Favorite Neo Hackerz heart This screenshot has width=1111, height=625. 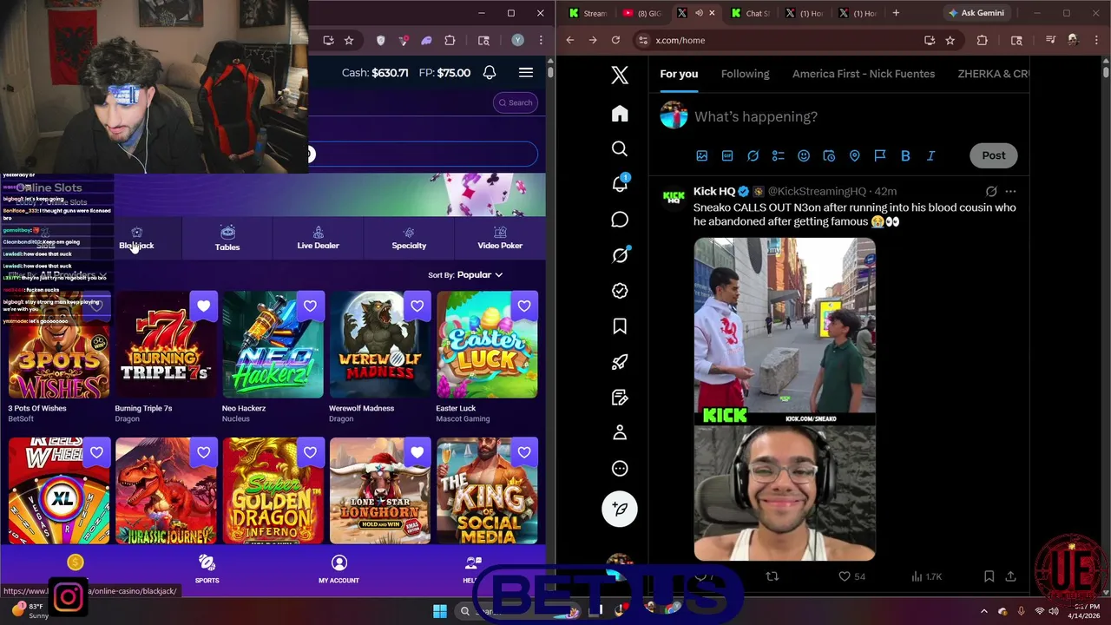pyautogui.click(x=310, y=306)
